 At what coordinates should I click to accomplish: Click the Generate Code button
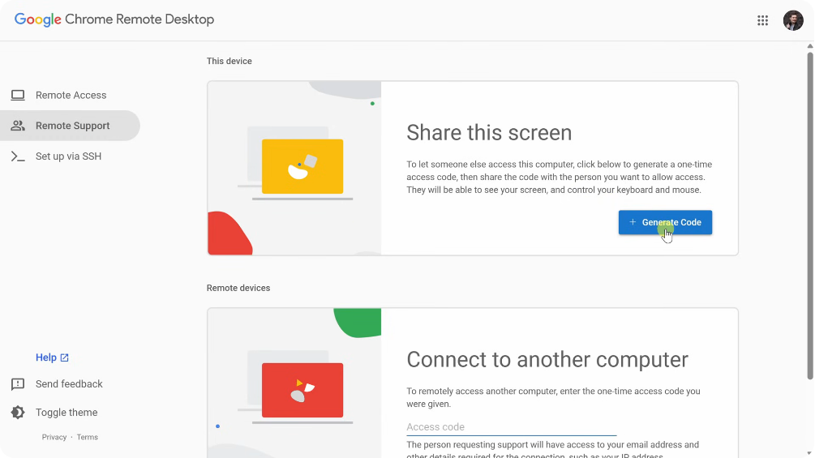pyautogui.click(x=665, y=222)
